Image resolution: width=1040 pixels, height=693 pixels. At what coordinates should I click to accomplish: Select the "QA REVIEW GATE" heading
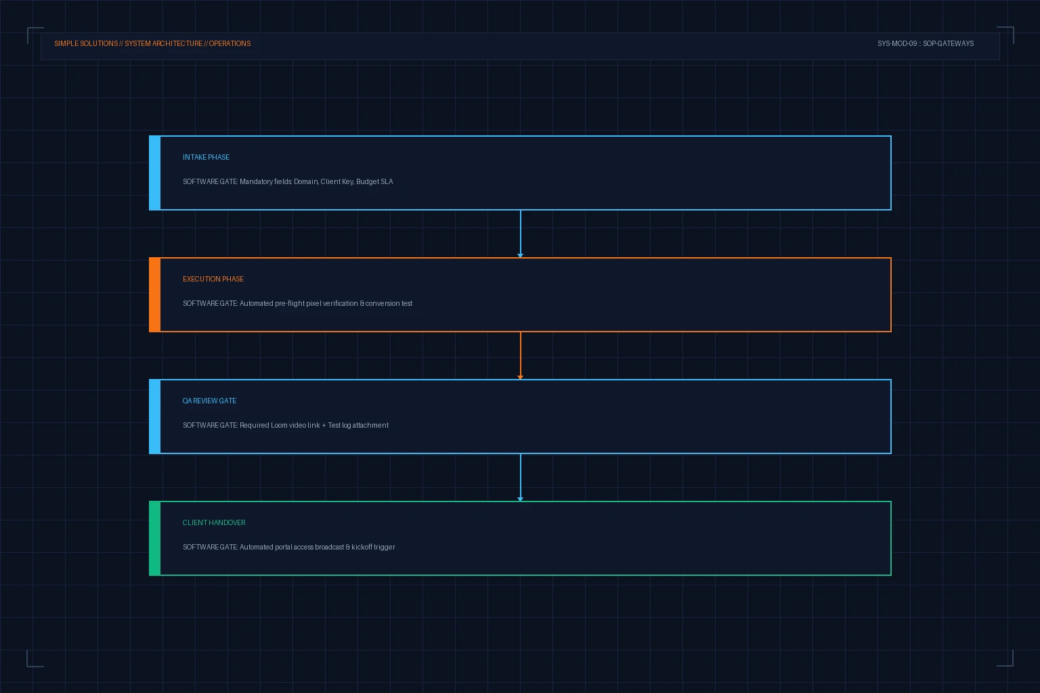(x=209, y=401)
